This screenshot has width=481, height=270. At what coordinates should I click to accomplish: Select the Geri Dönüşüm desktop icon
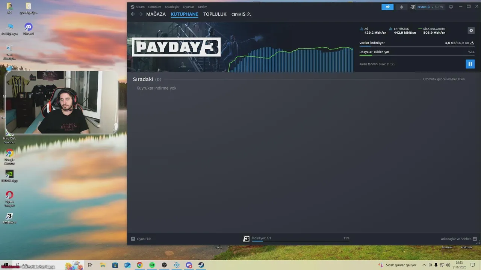9,52
